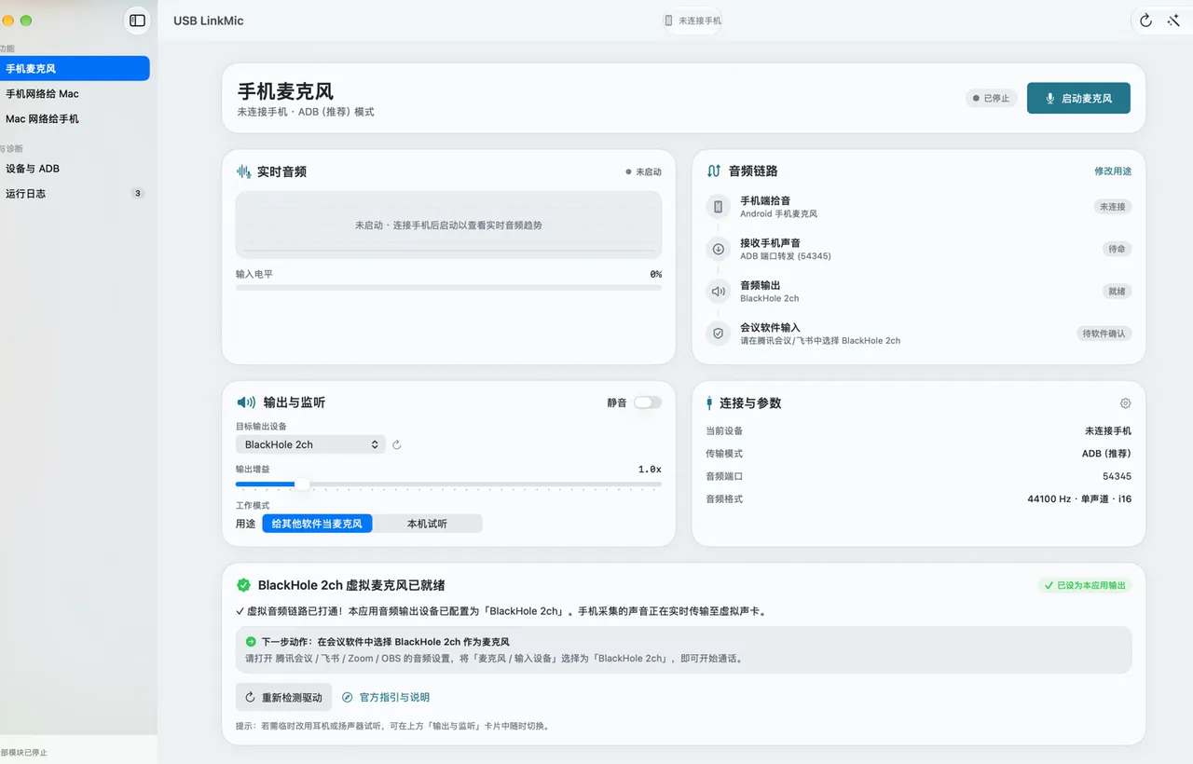
Task: Click the 54345 audio port value
Action: click(1117, 476)
